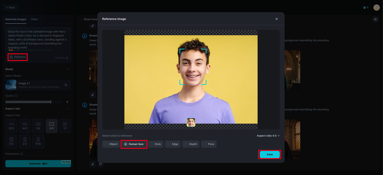
Task: Switch to the Video tab
Action: [x=34, y=19]
